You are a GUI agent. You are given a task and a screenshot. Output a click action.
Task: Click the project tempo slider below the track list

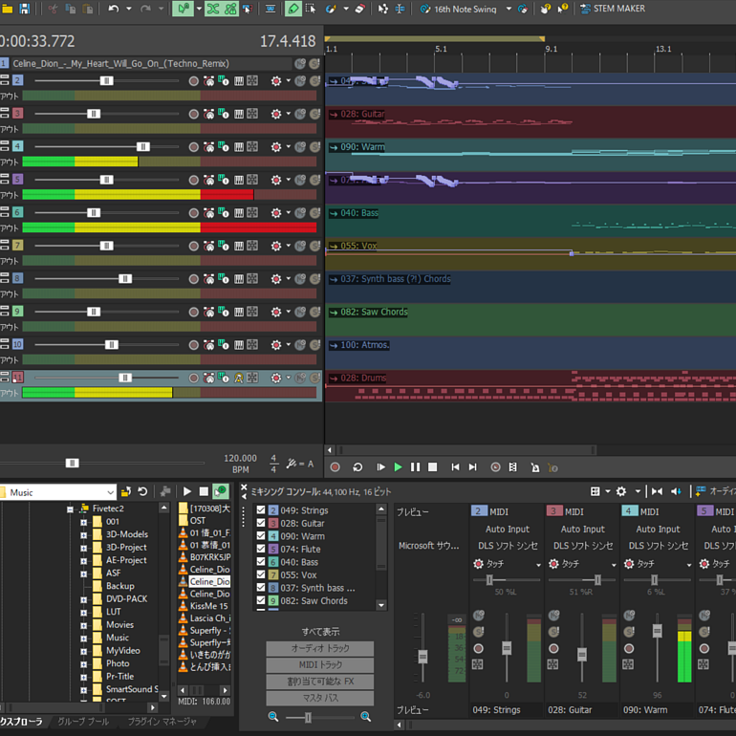point(73,464)
